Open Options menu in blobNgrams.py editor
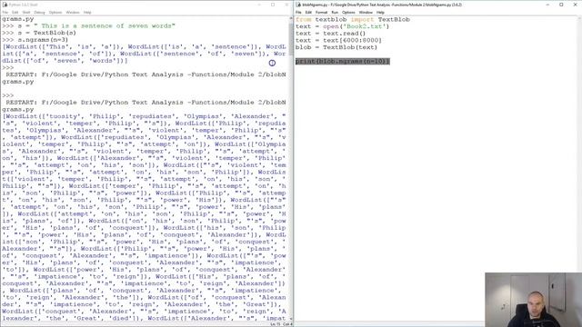The width and height of the screenshot is (582, 327). click(x=348, y=12)
